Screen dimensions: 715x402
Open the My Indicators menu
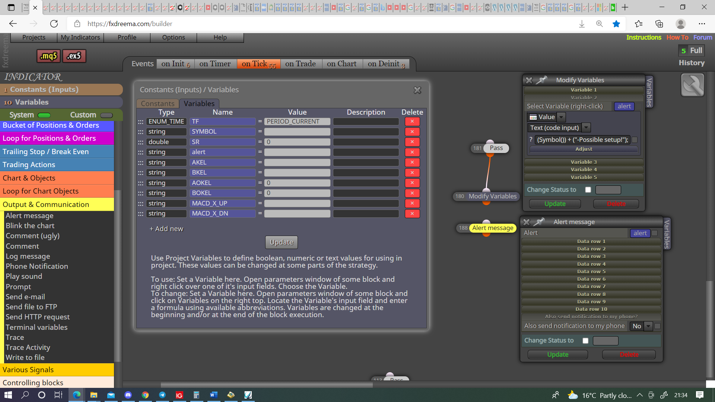(x=80, y=37)
